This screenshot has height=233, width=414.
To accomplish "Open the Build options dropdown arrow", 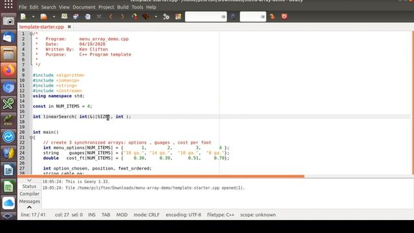I will click(156, 17).
